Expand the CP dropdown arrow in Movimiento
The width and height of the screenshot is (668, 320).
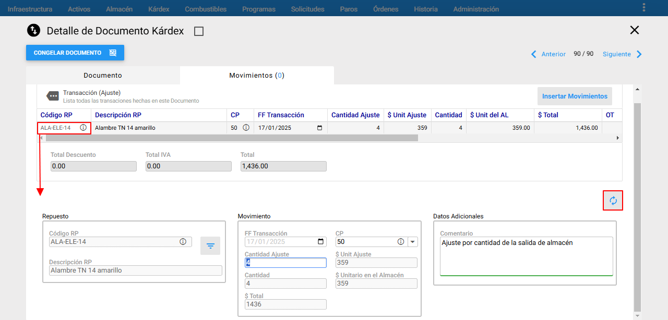coord(412,242)
